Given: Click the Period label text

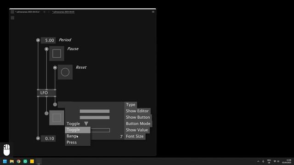Looking at the screenshot, I should pyautogui.click(x=65, y=40).
